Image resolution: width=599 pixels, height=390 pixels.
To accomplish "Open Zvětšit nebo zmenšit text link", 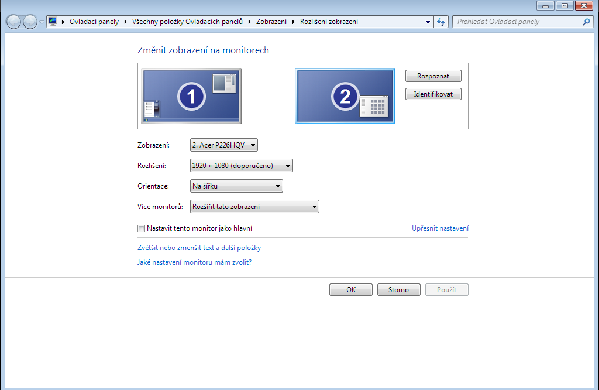I will [199, 248].
